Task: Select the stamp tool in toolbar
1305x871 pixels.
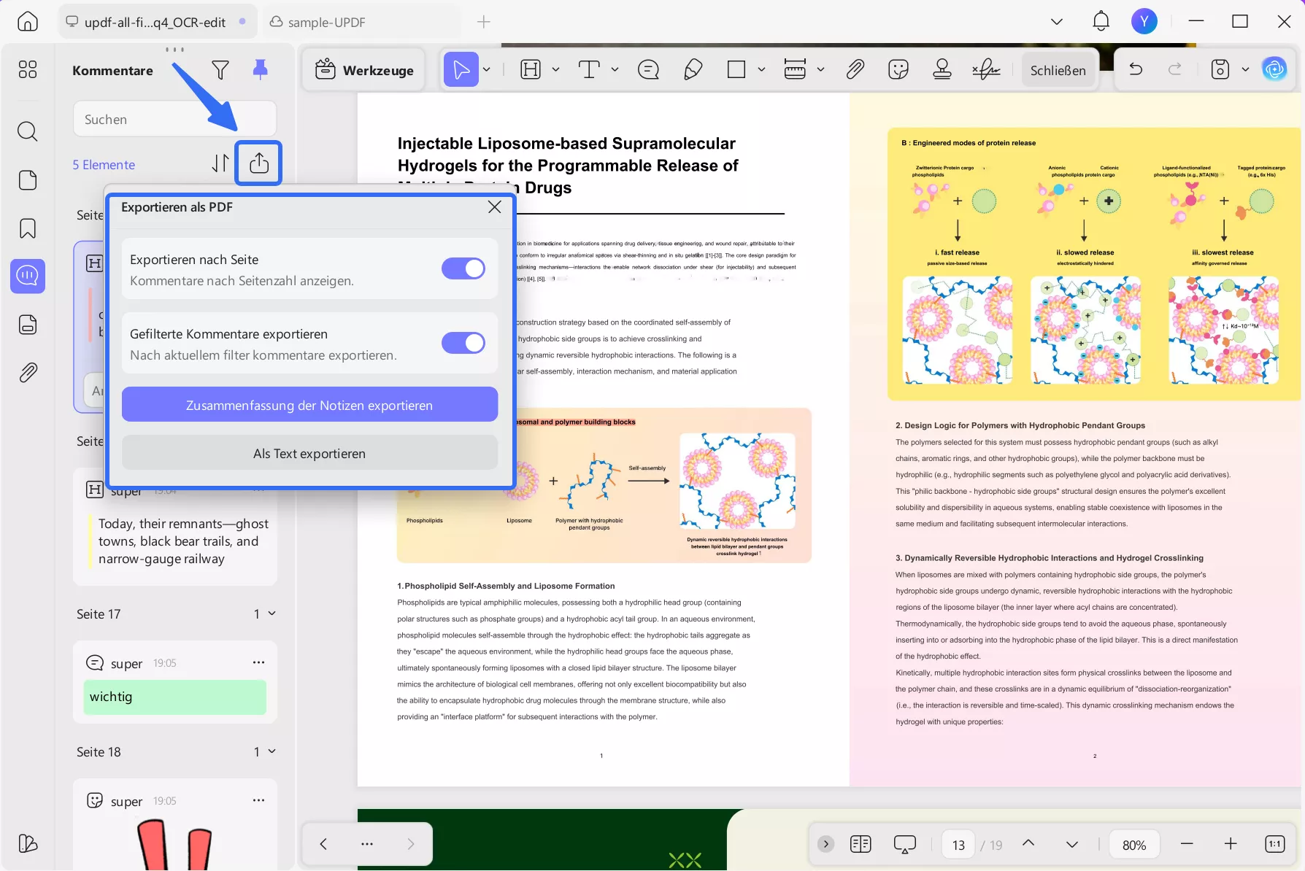Action: point(942,69)
